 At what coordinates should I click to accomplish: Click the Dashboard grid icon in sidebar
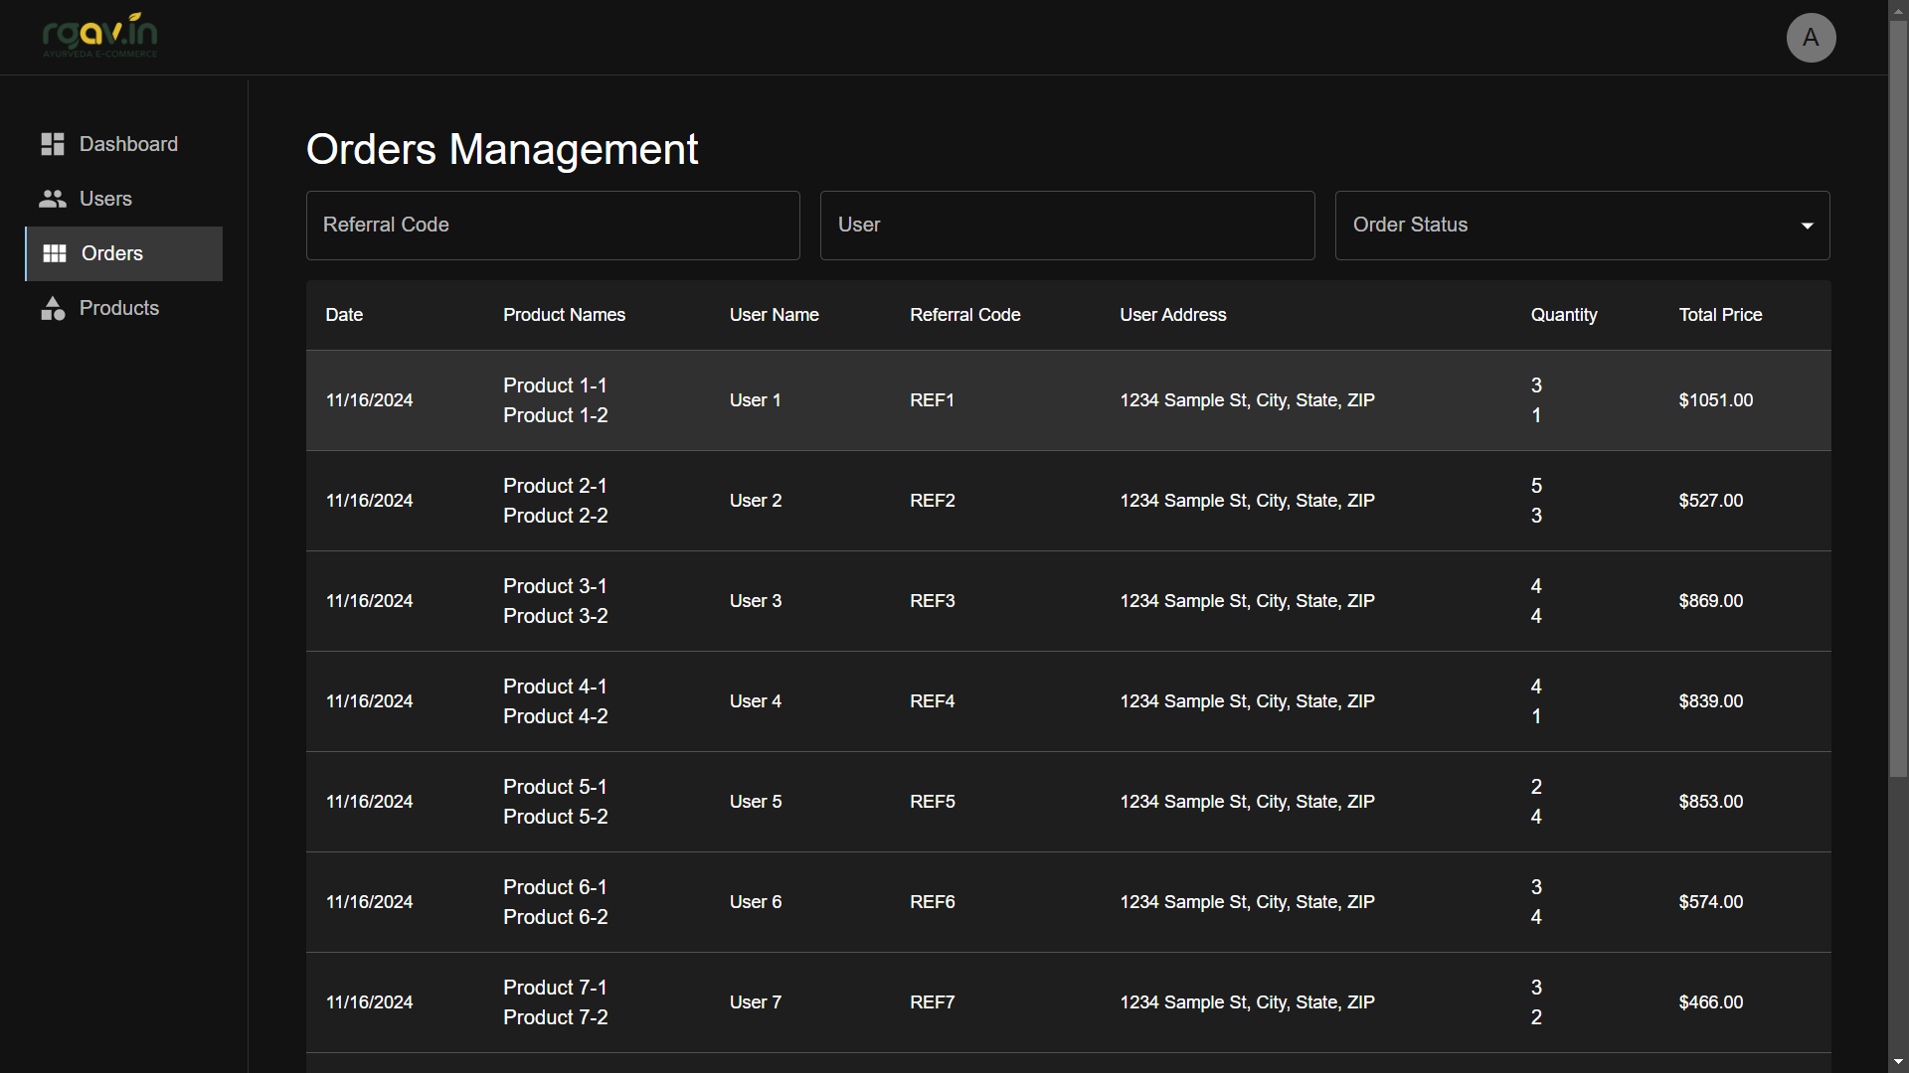(x=53, y=144)
